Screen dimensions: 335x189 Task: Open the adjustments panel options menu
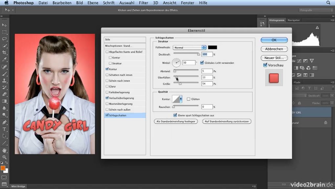pyautogui.click(x=332, y=51)
